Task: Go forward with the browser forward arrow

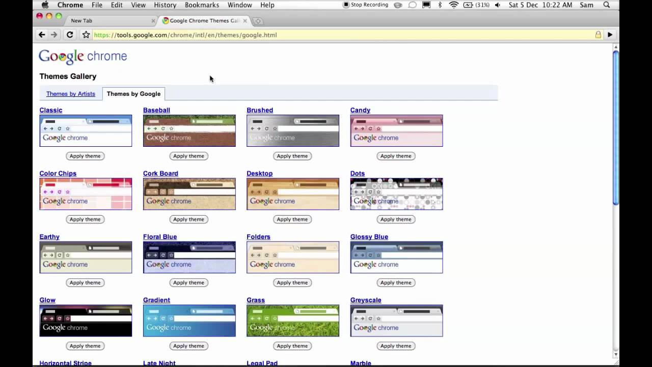Action: 54,35
